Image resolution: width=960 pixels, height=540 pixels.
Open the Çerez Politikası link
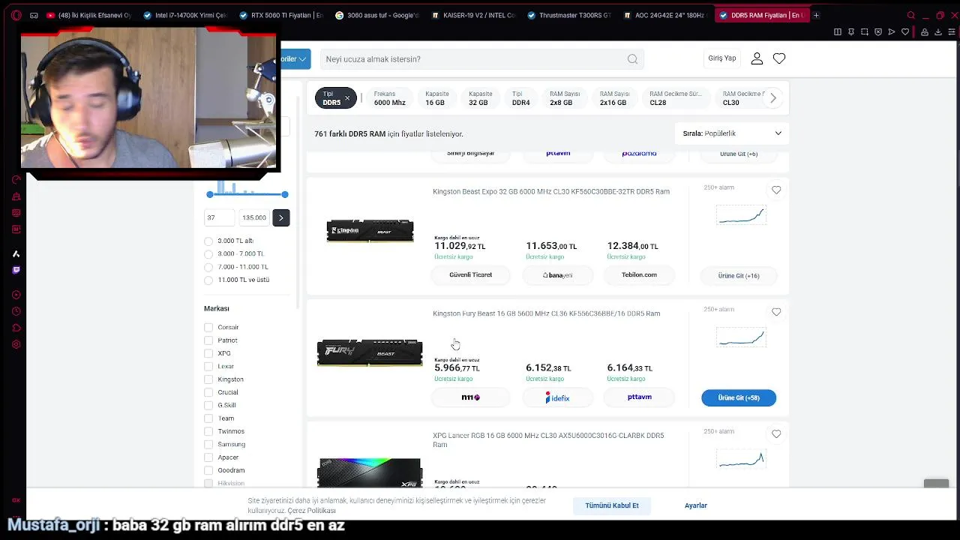311,511
